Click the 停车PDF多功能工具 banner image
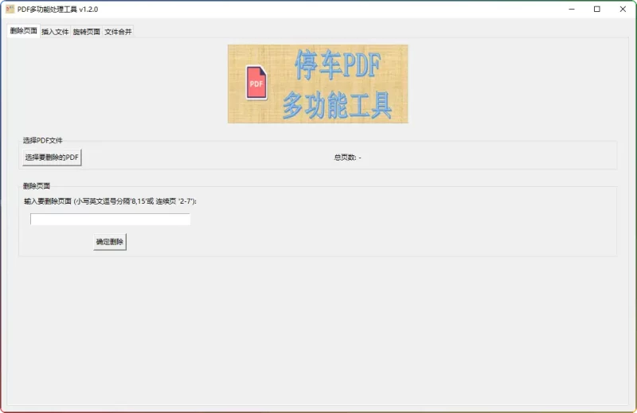This screenshot has width=637, height=413. tap(318, 84)
